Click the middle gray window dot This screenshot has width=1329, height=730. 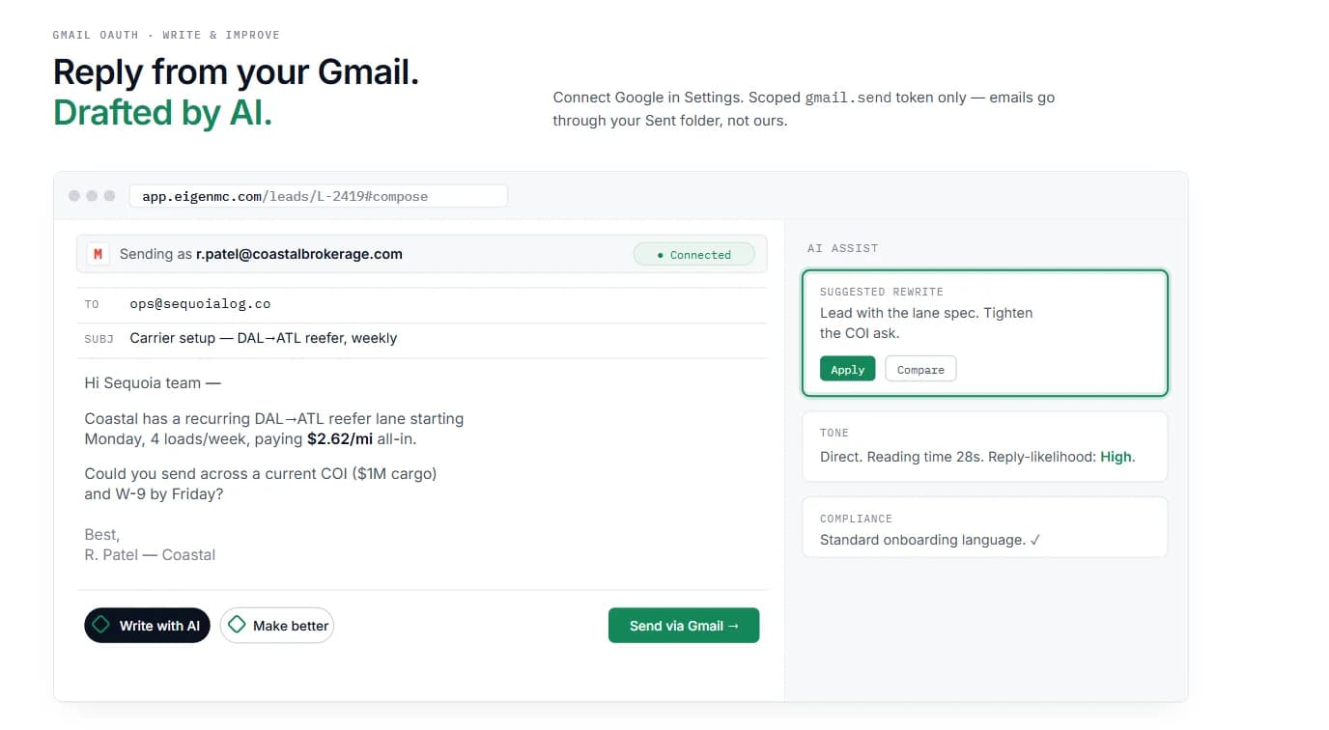tap(92, 196)
